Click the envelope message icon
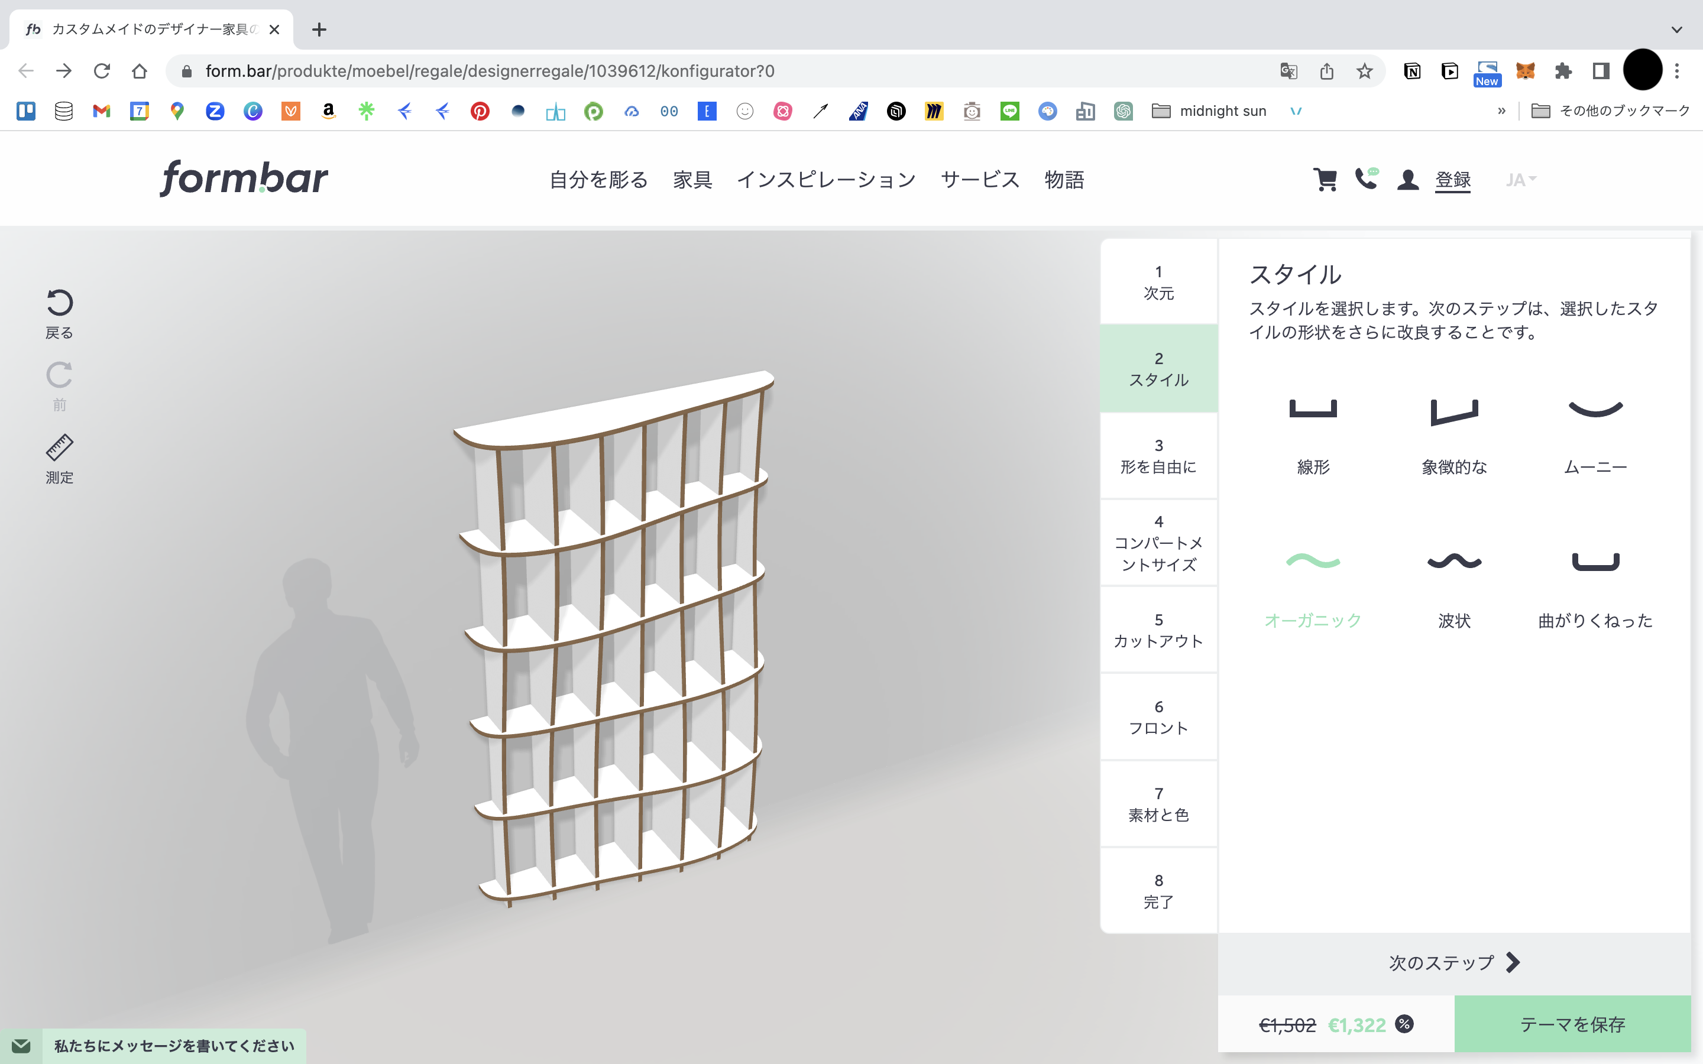Viewport: 1703px width, 1064px height. (21, 1046)
